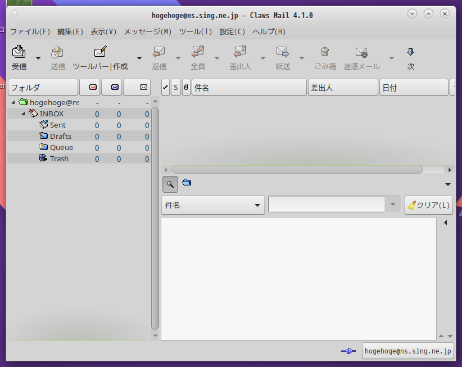Open the ツール(T) menu

(196, 31)
